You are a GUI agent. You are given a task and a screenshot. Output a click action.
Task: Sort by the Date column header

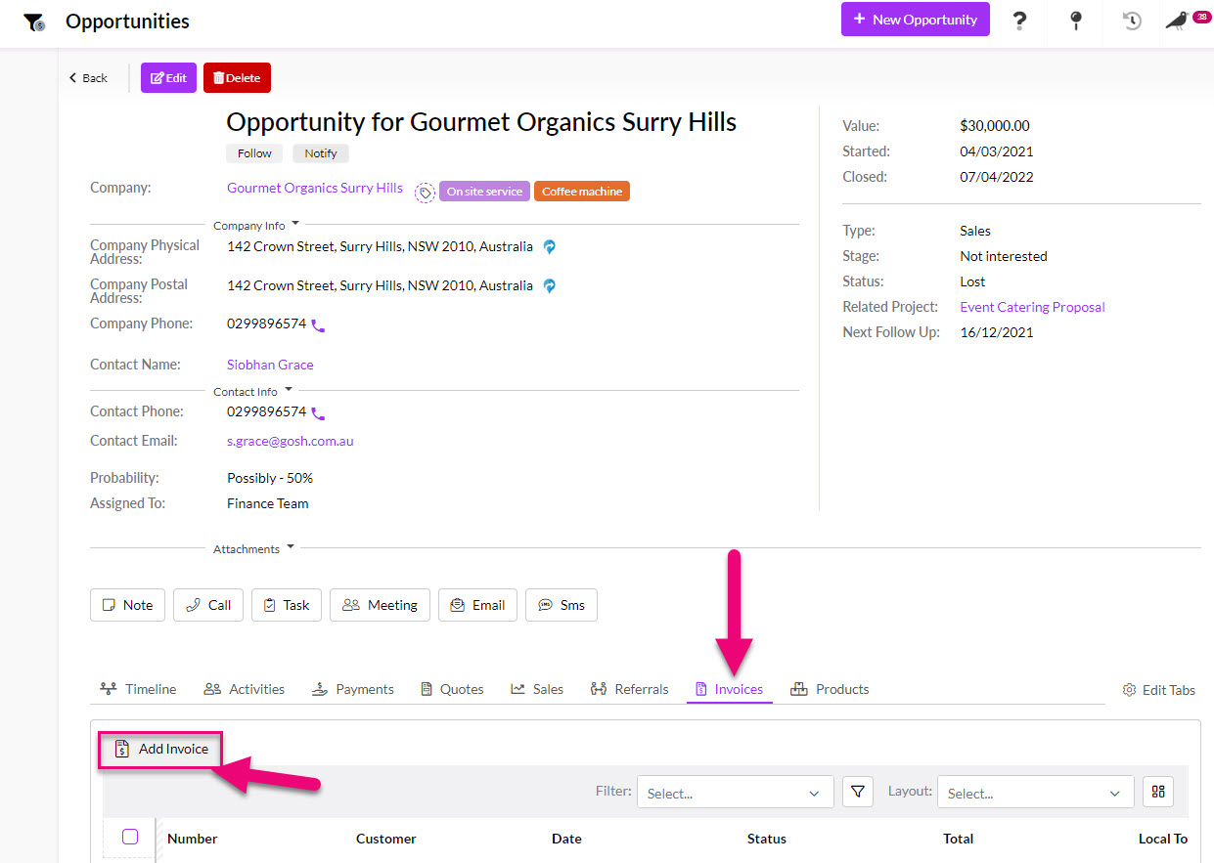tap(566, 839)
